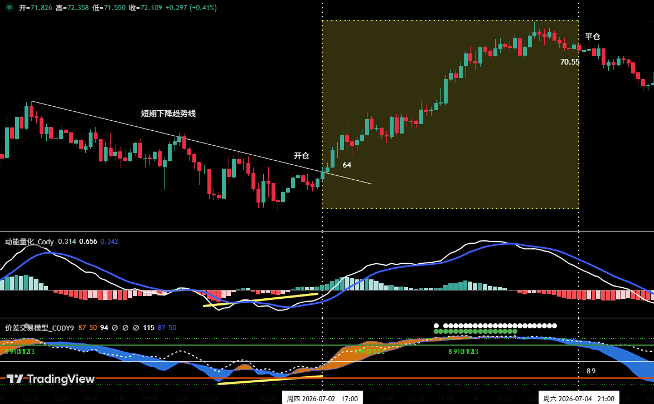654x404 pixels.
Task: Click the low price 低=71.550
Action: click(109, 7)
